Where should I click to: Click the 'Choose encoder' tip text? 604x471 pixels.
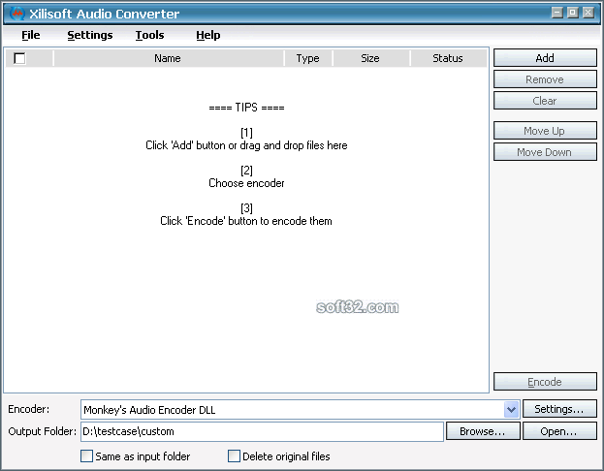pos(246,183)
